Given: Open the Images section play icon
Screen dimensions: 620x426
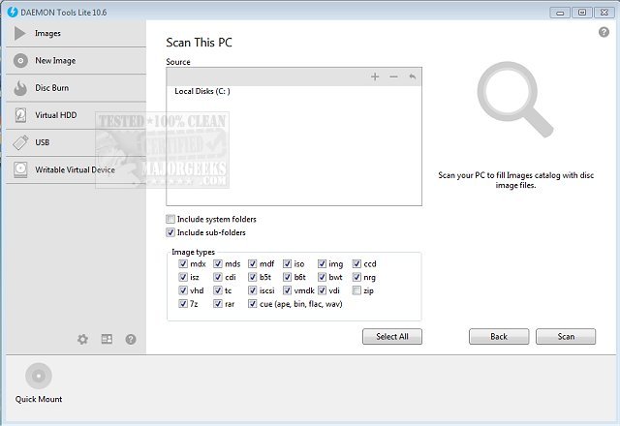Looking at the screenshot, I should (x=19, y=34).
